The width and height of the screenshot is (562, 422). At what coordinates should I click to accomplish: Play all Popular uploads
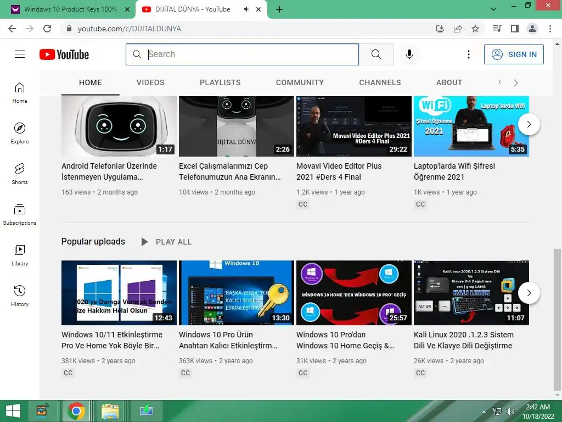click(166, 242)
